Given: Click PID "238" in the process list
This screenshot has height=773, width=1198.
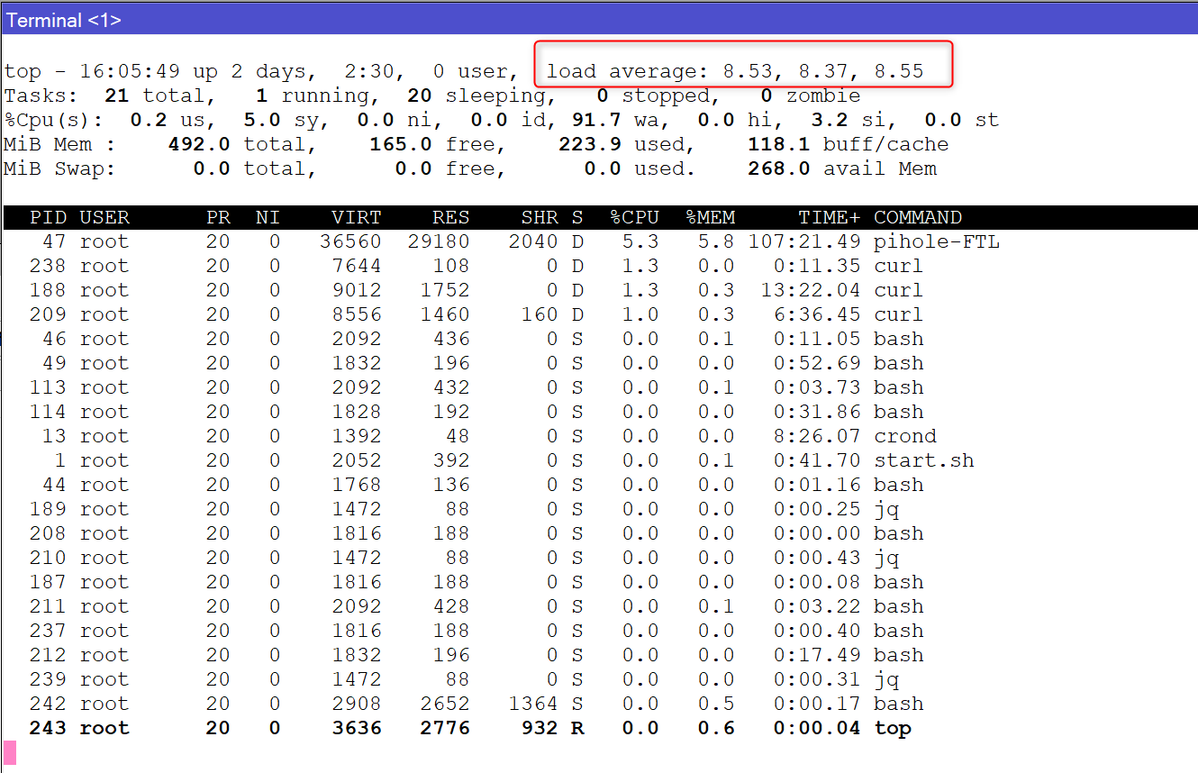Looking at the screenshot, I should click(x=47, y=266).
